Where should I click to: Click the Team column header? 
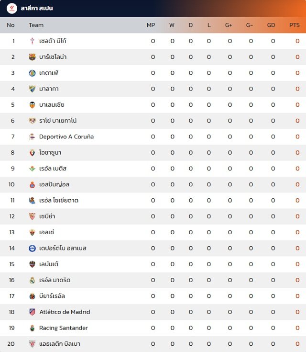36,25
